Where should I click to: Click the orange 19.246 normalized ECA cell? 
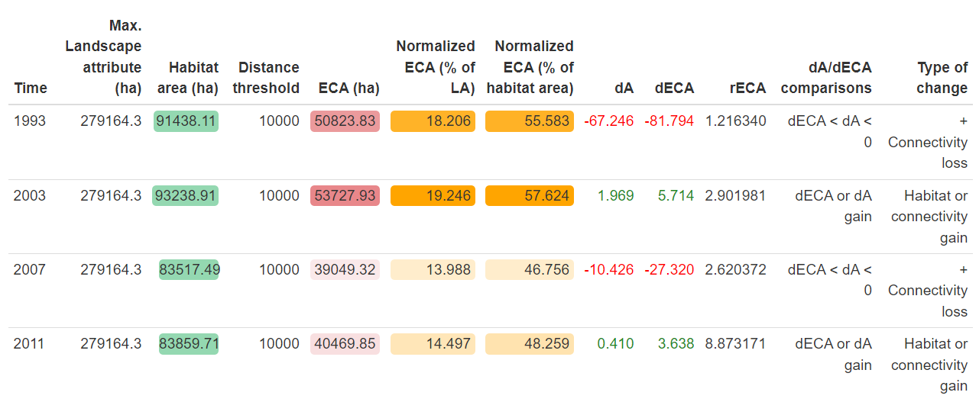433,196
